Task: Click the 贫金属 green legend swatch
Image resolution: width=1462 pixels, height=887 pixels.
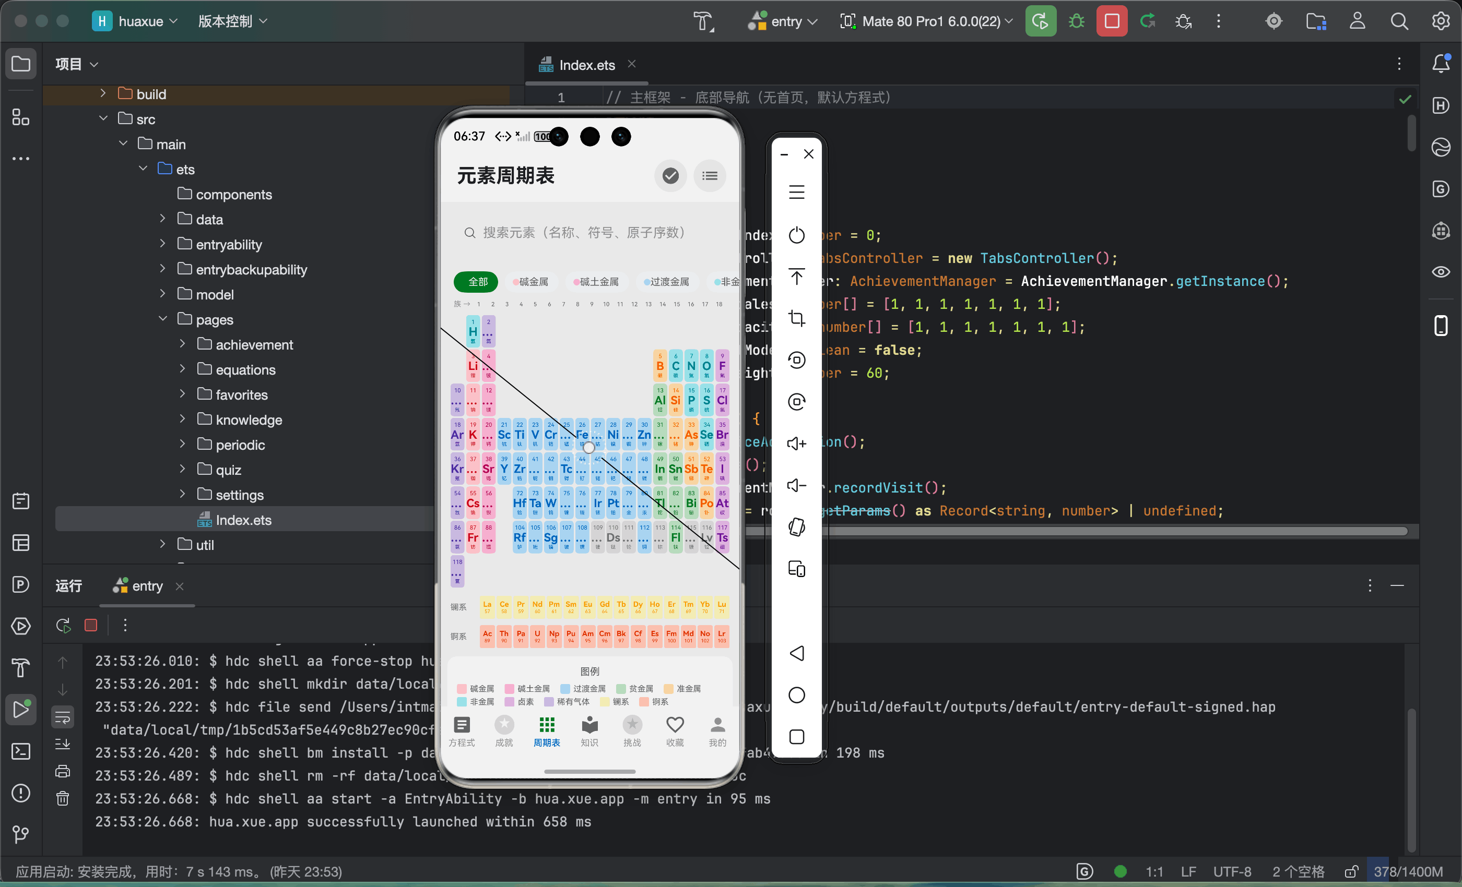Action: click(621, 688)
